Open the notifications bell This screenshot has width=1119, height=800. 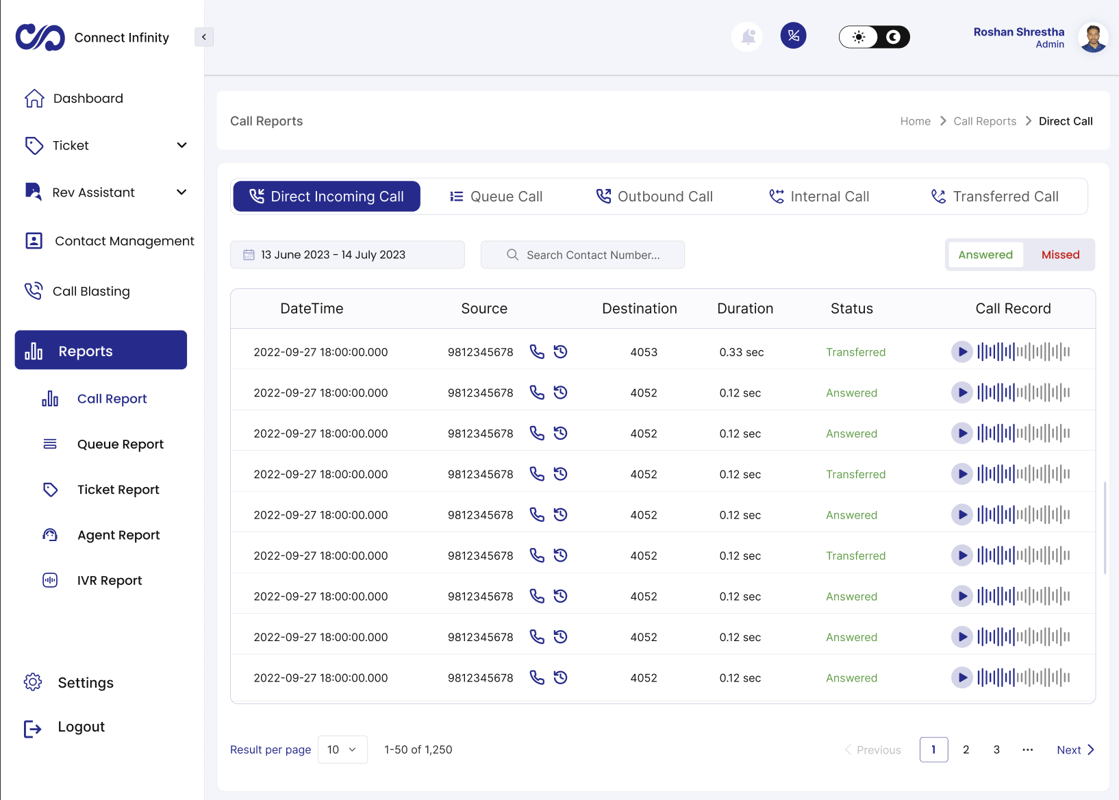click(x=747, y=36)
